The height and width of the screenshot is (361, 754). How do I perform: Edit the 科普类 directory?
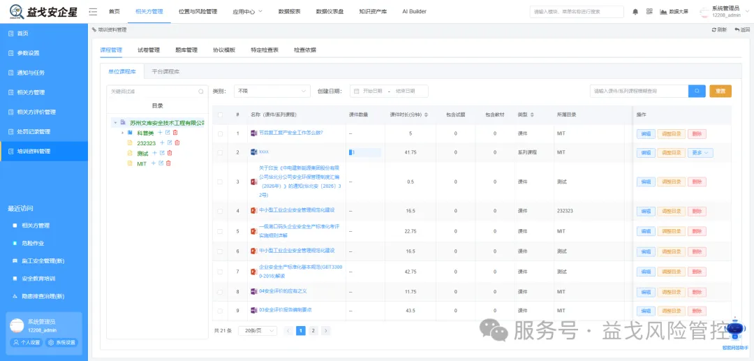pyautogui.click(x=168, y=132)
